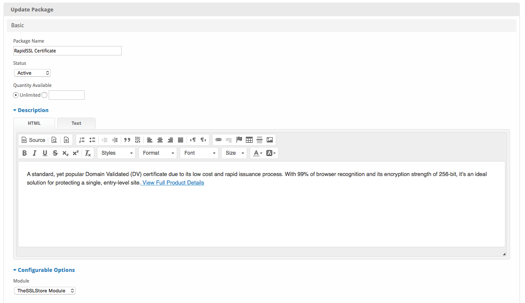Screen dimensions: 525x303
Task: Center align the description text
Action: 160,140
